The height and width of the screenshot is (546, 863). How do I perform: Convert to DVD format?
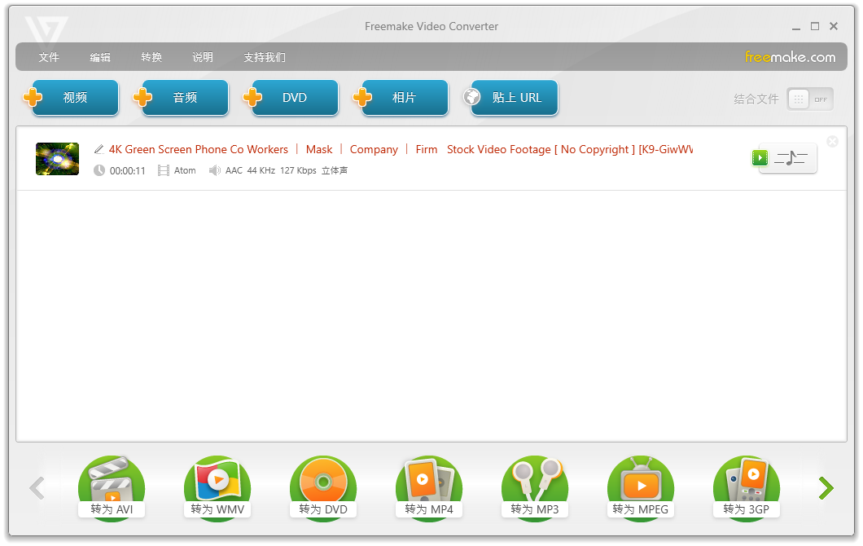tap(323, 488)
